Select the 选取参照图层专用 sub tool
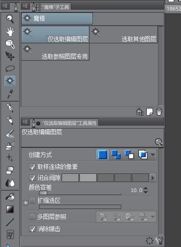The width and height of the screenshot is (181, 247). coord(55,52)
